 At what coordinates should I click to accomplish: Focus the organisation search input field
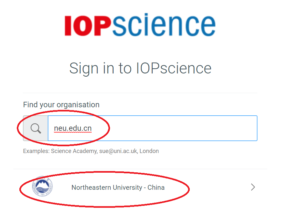pyautogui.click(x=174, y=128)
